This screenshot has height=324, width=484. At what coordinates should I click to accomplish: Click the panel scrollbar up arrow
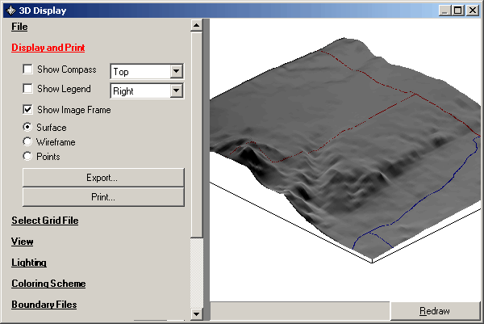click(x=196, y=25)
